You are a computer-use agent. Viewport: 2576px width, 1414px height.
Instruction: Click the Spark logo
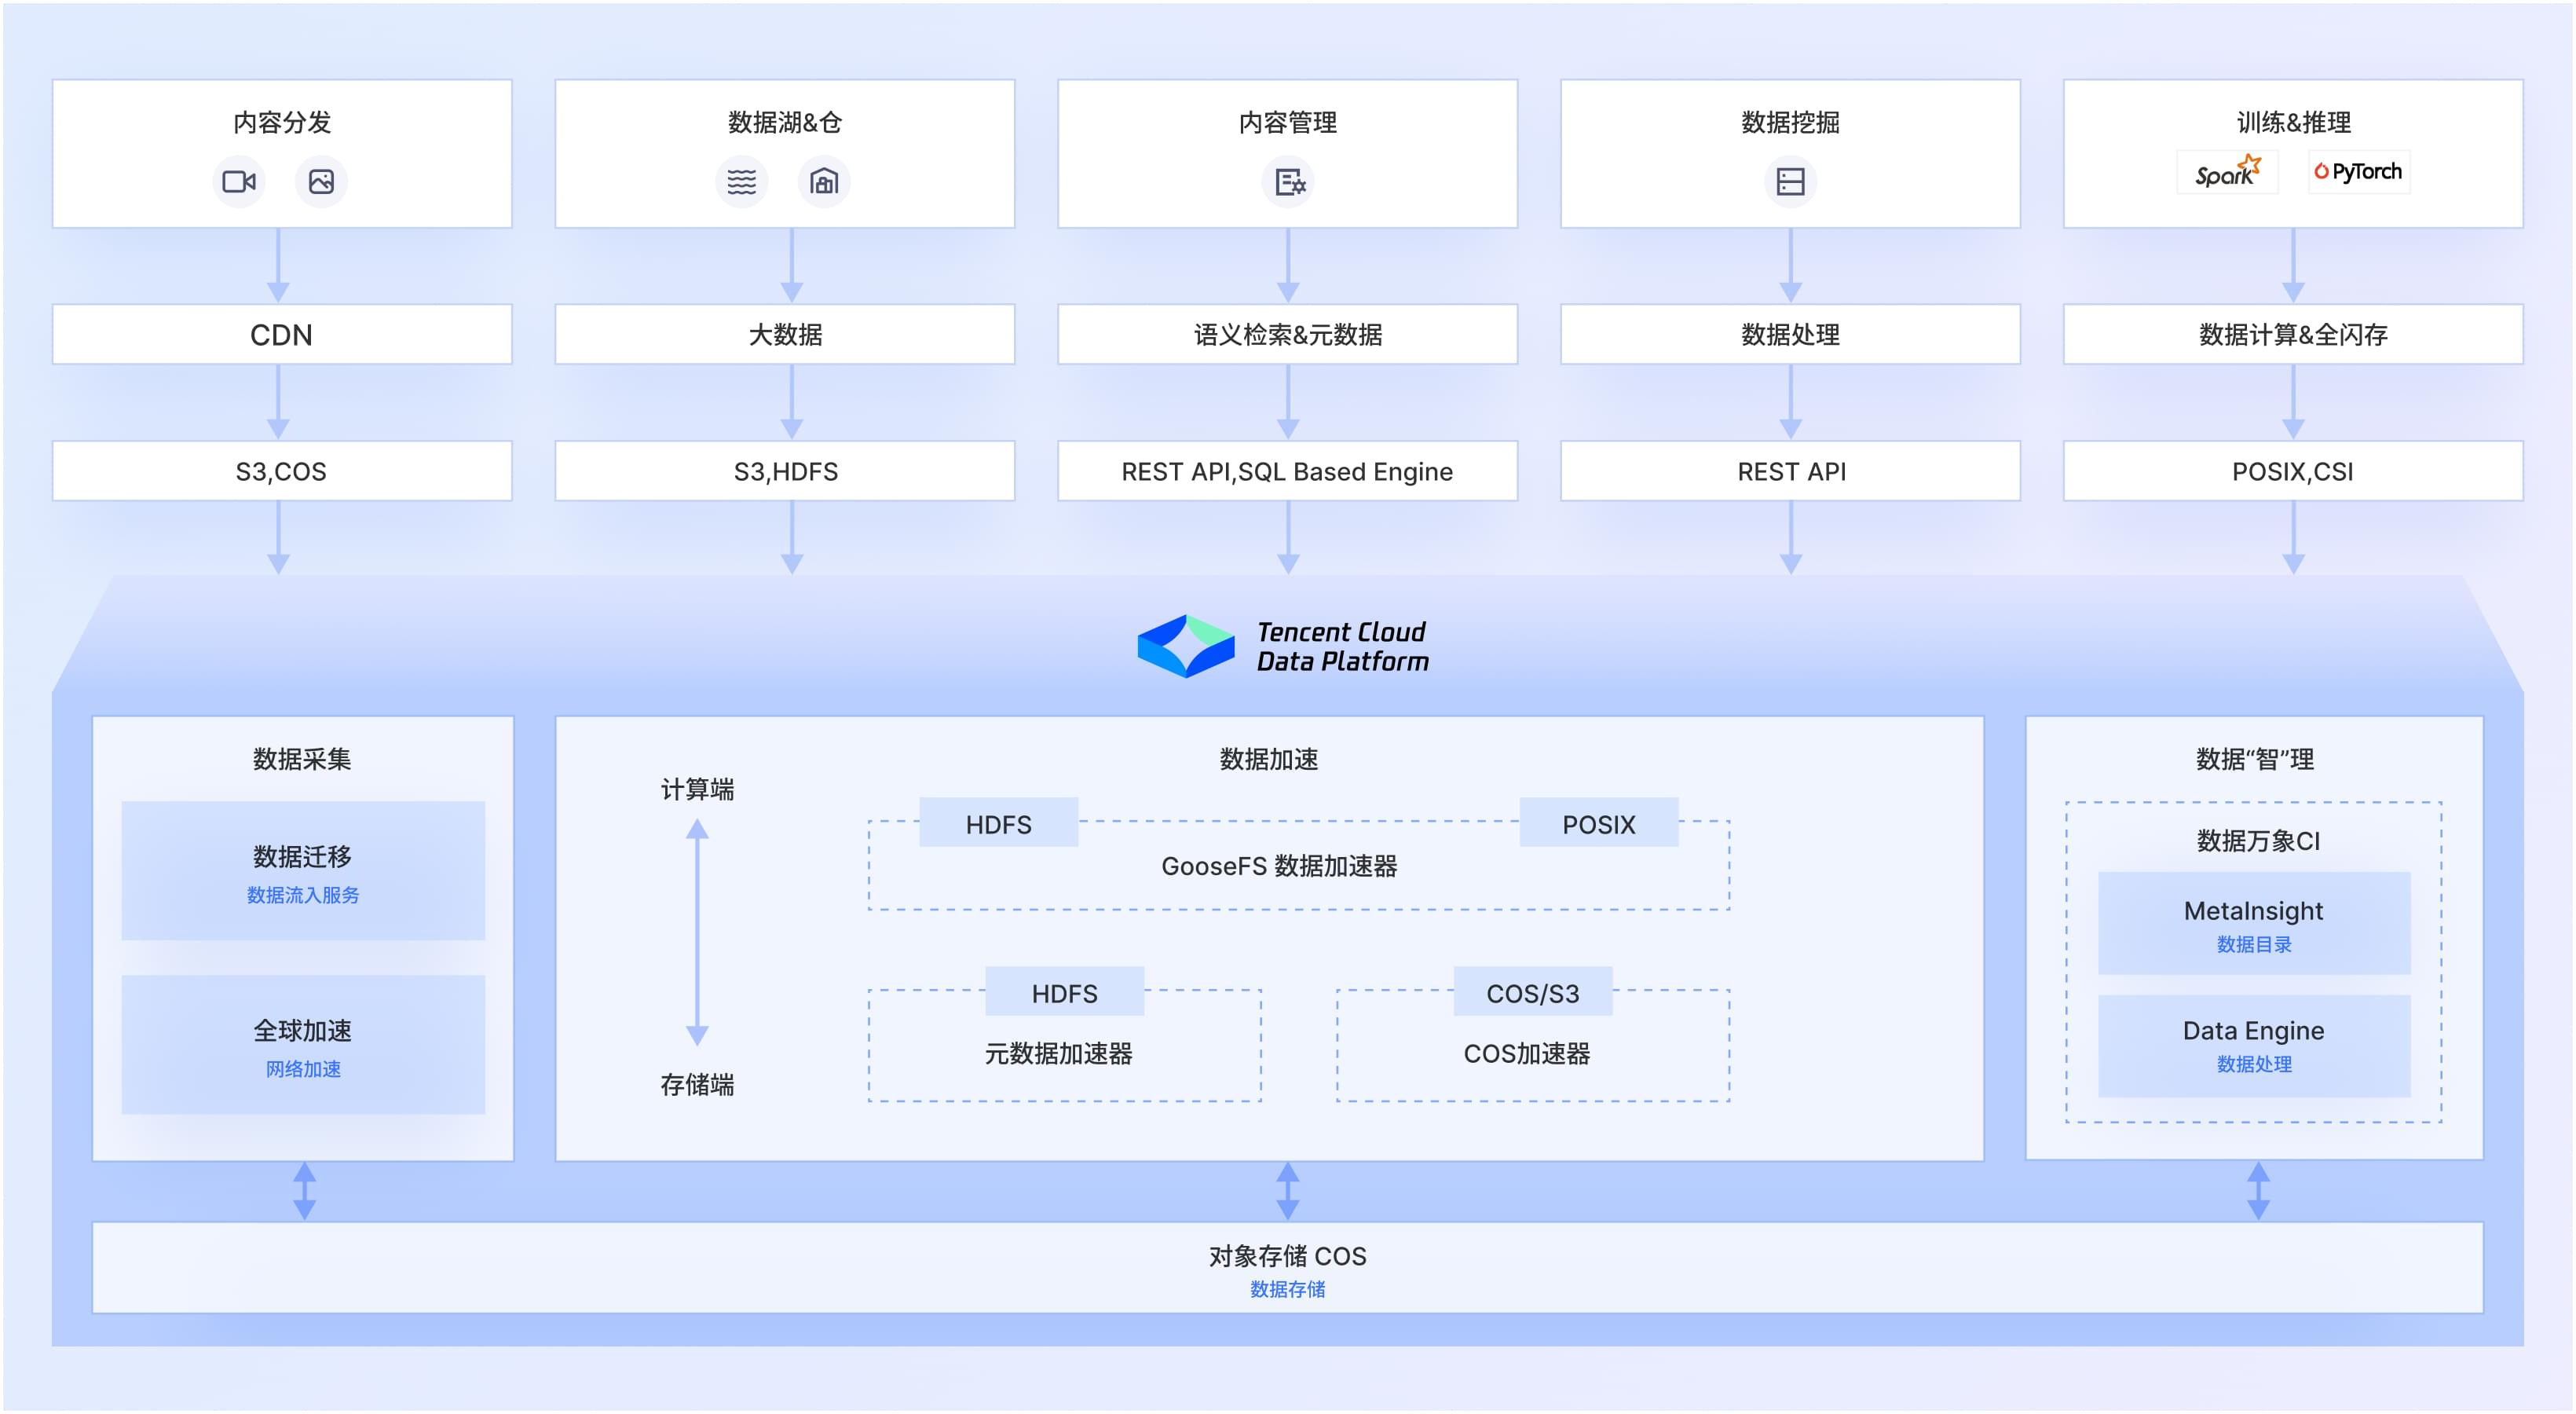pyautogui.click(x=2227, y=172)
